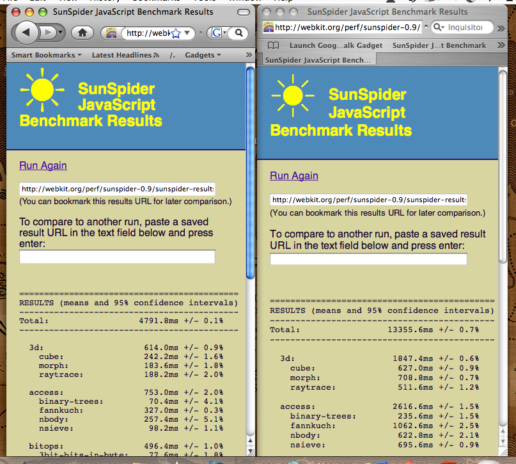Click the scroll-down arrow in the left window
The image size is (516, 464).
(251, 451)
